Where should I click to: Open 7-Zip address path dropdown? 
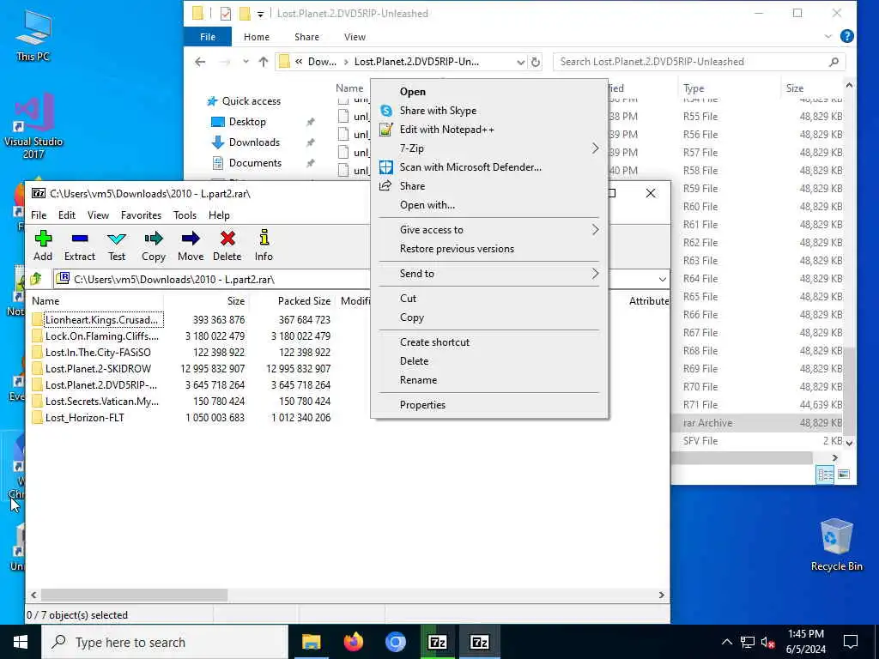pos(662,279)
